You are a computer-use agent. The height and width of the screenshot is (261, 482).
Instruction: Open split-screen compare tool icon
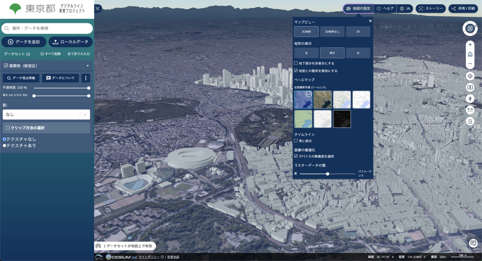(x=470, y=88)
